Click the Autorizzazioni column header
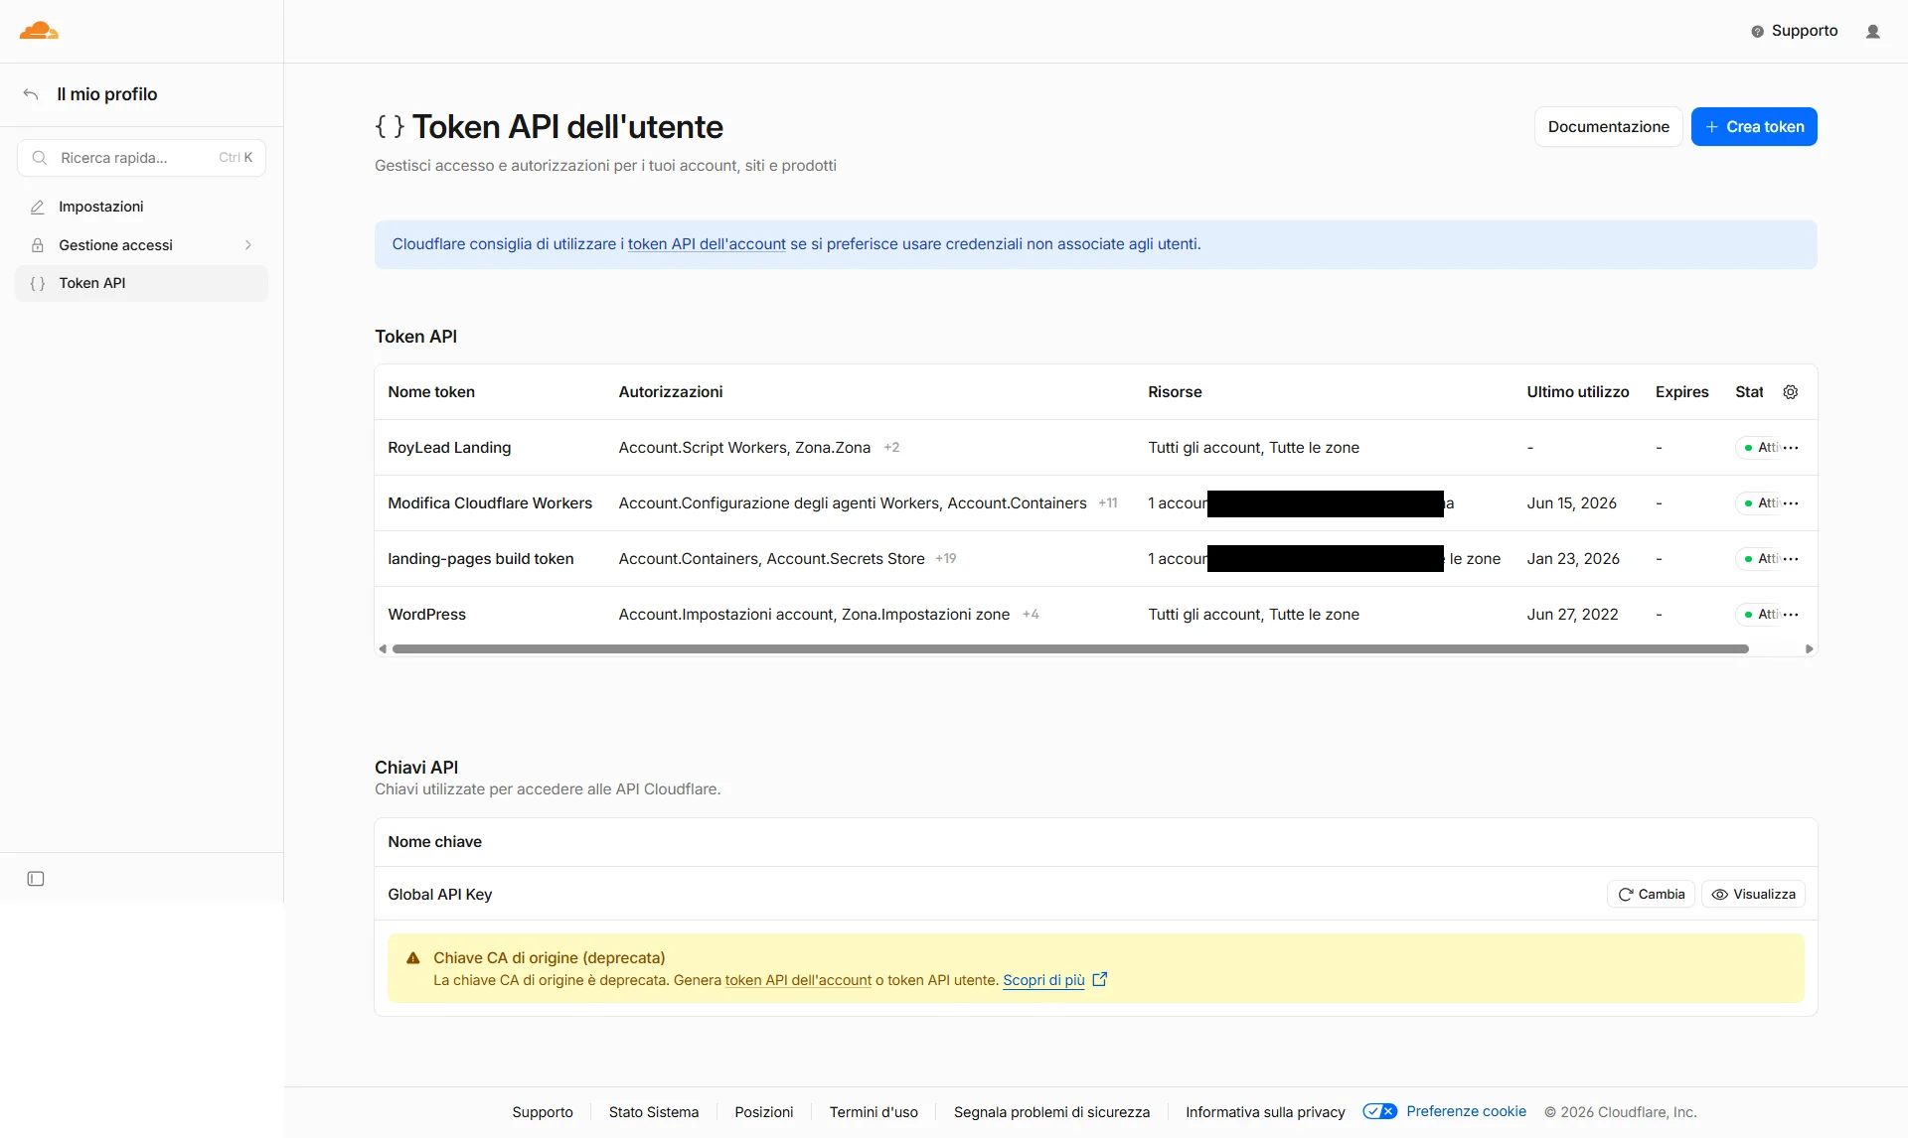Screen dimensions: 1908x1138 point(671,392)
